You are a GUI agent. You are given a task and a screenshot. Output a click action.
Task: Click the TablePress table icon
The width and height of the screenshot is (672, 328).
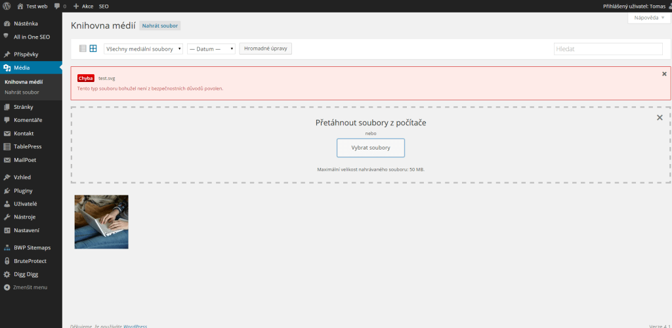pos(7,146)
